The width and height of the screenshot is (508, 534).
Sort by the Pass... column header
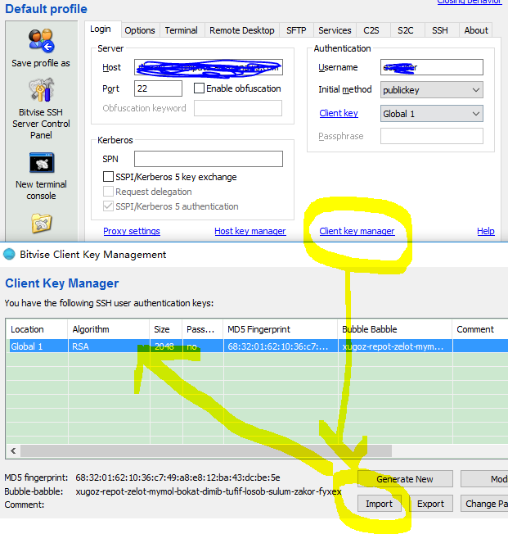(202, 329)
